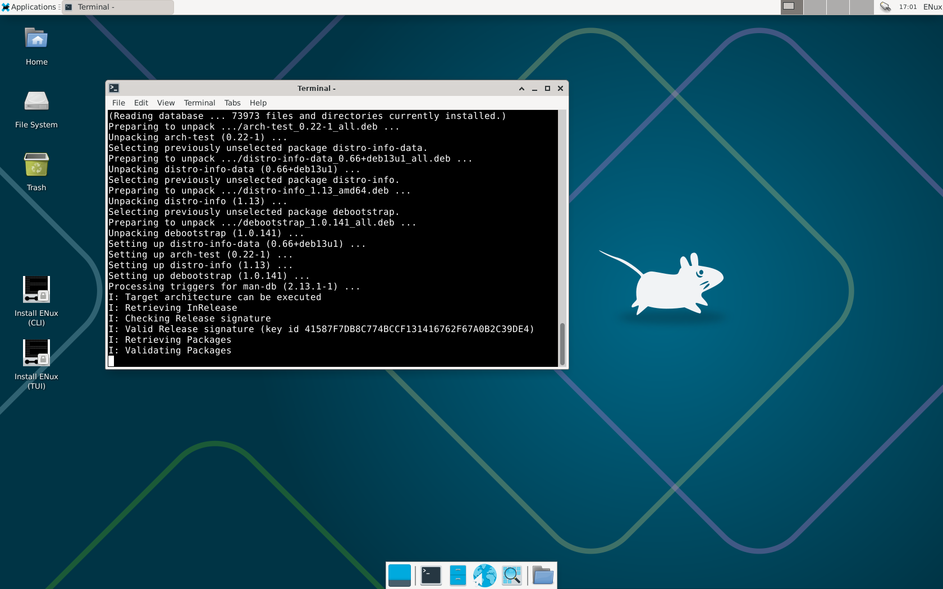Click the network status tray icon
Screen dimensions: 943x589
(x=885, y=7)
